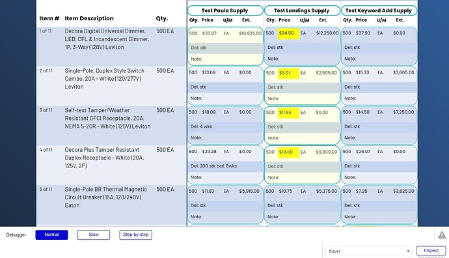Click highlighted price $24.50
Image resolution: width=449 pixels, height=258 pixels.
pos(288,33)
